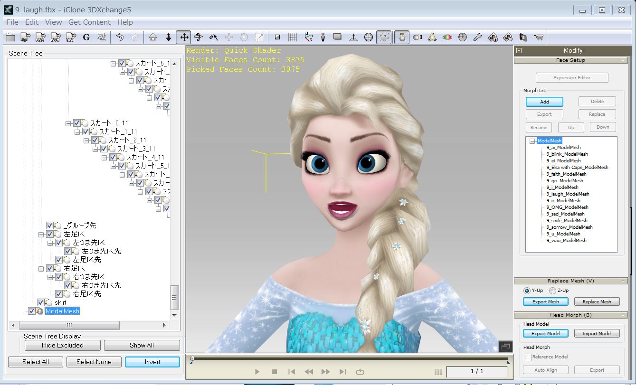Click the Hide Excluded button
The height and width of the screenshot is (385, 636).
63,345
